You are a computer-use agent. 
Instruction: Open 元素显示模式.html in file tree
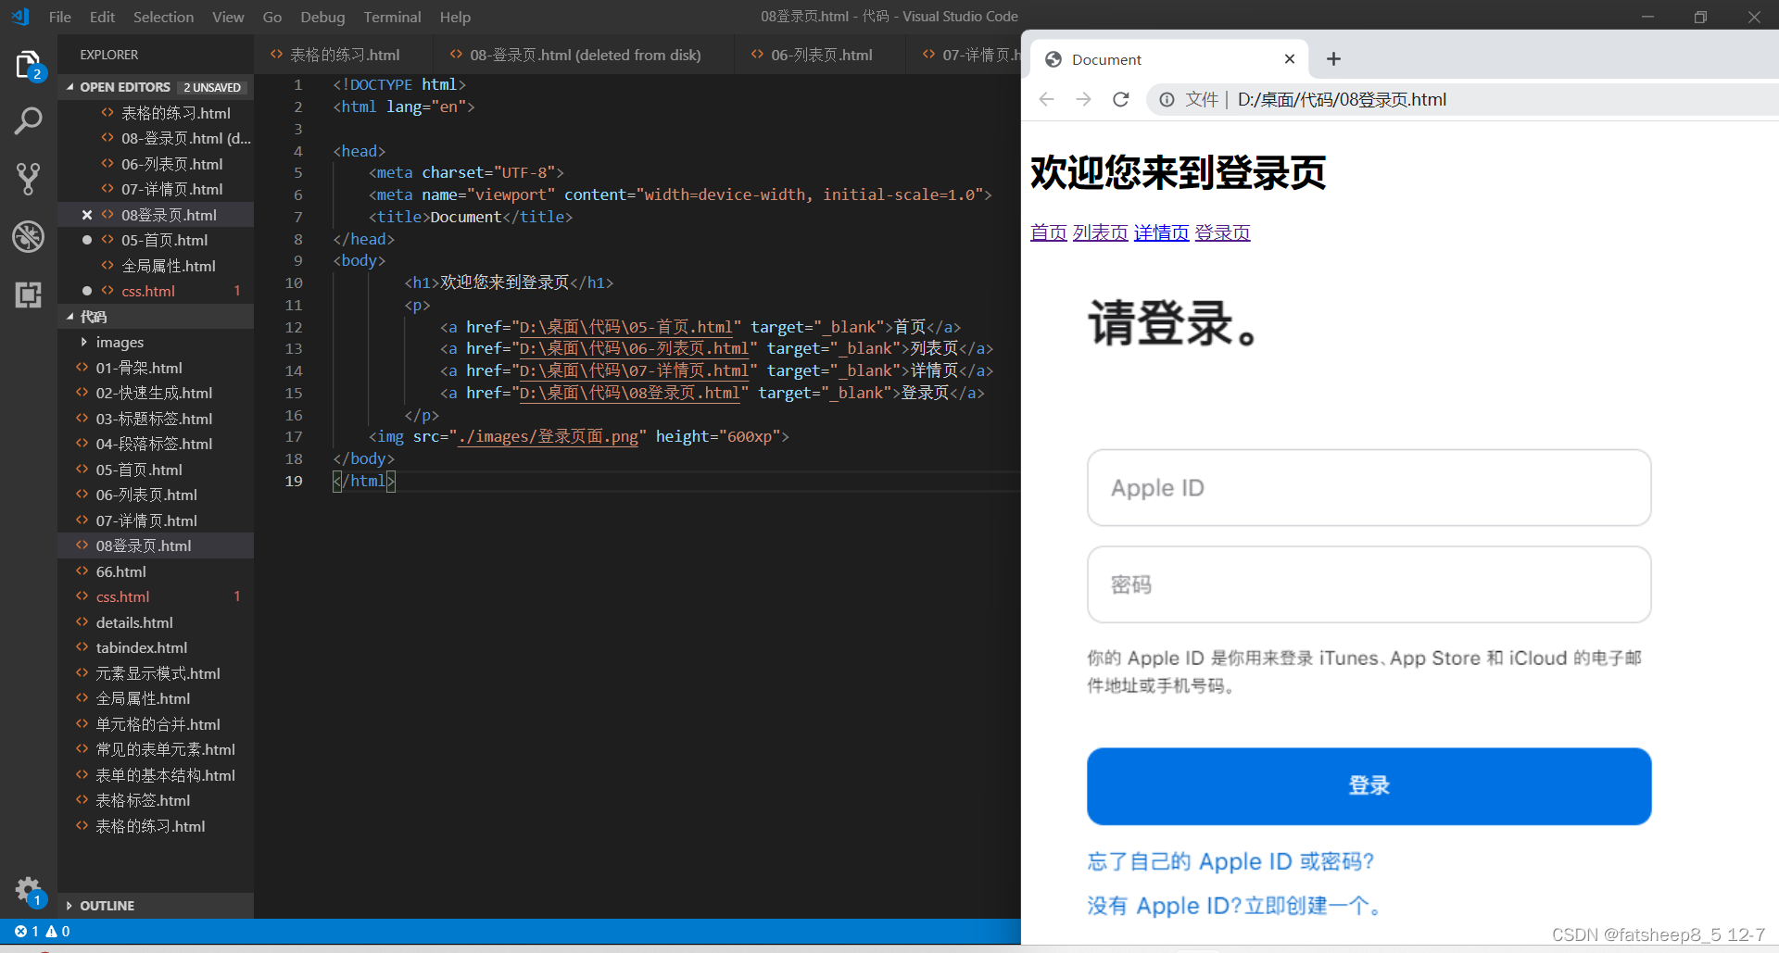point(158,673)
